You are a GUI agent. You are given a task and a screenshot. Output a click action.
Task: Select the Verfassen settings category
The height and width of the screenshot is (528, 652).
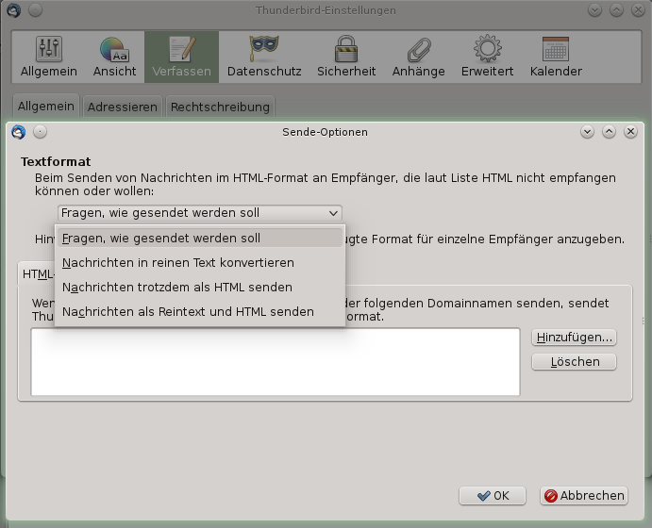coord(181,57)
